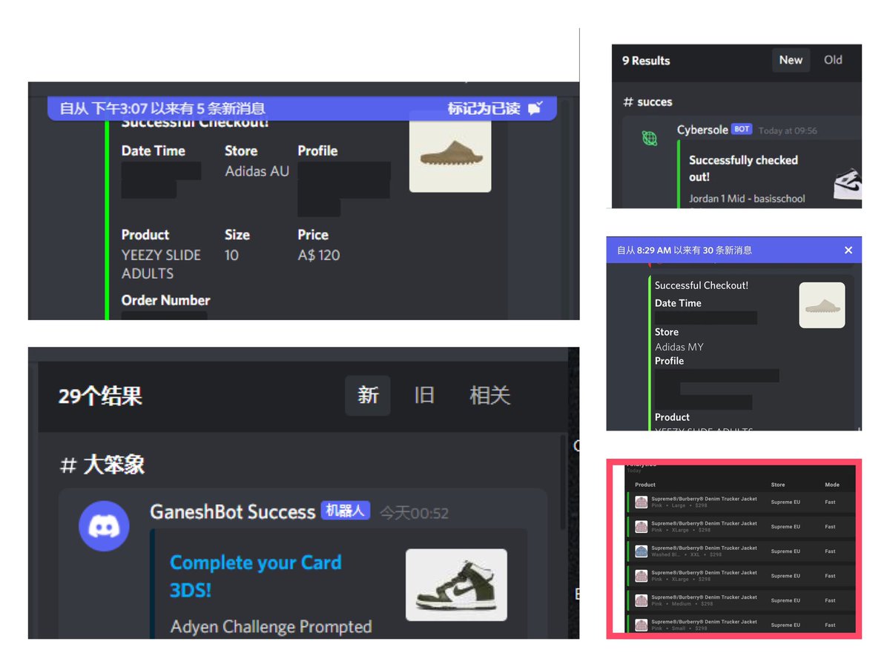Click the BOT tag next to Cybersole
The image size is (890, 667).
point(742,129)
